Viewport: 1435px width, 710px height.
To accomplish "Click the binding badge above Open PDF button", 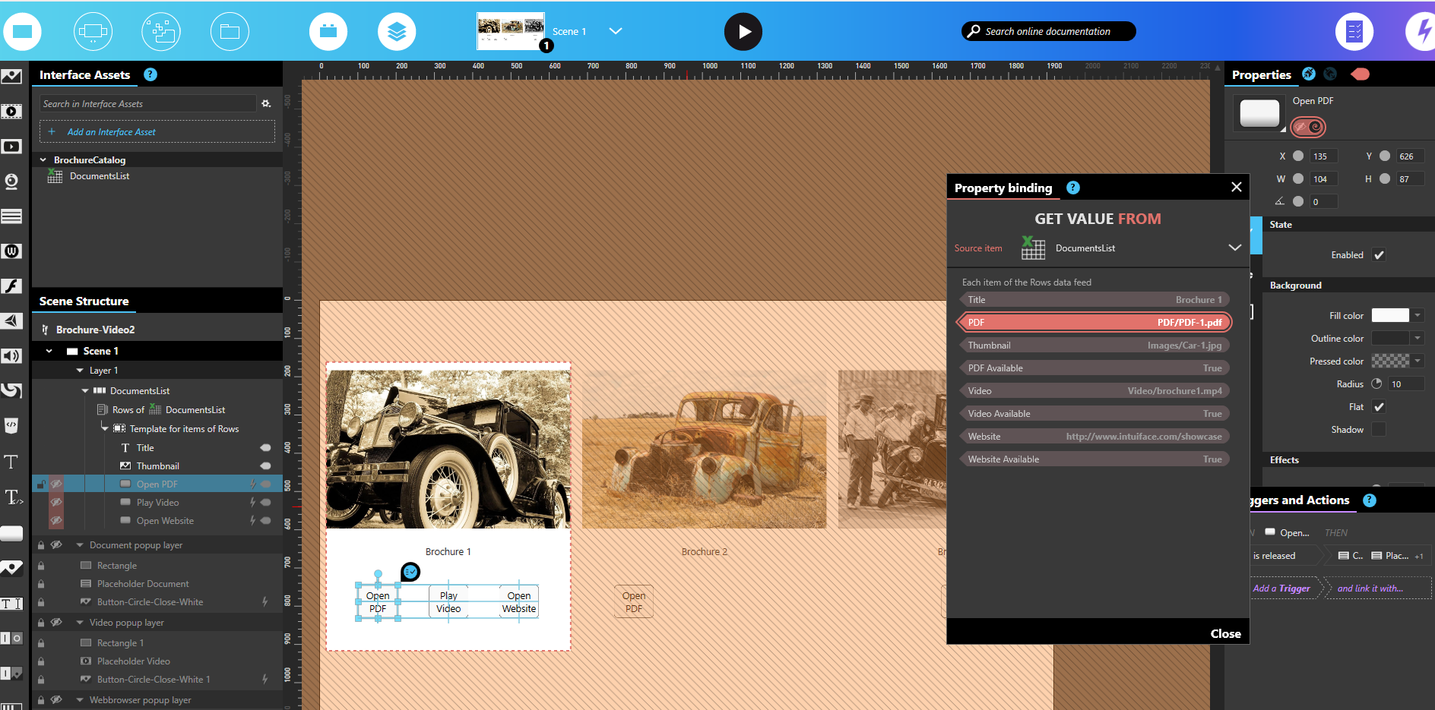I will (410, 572).
